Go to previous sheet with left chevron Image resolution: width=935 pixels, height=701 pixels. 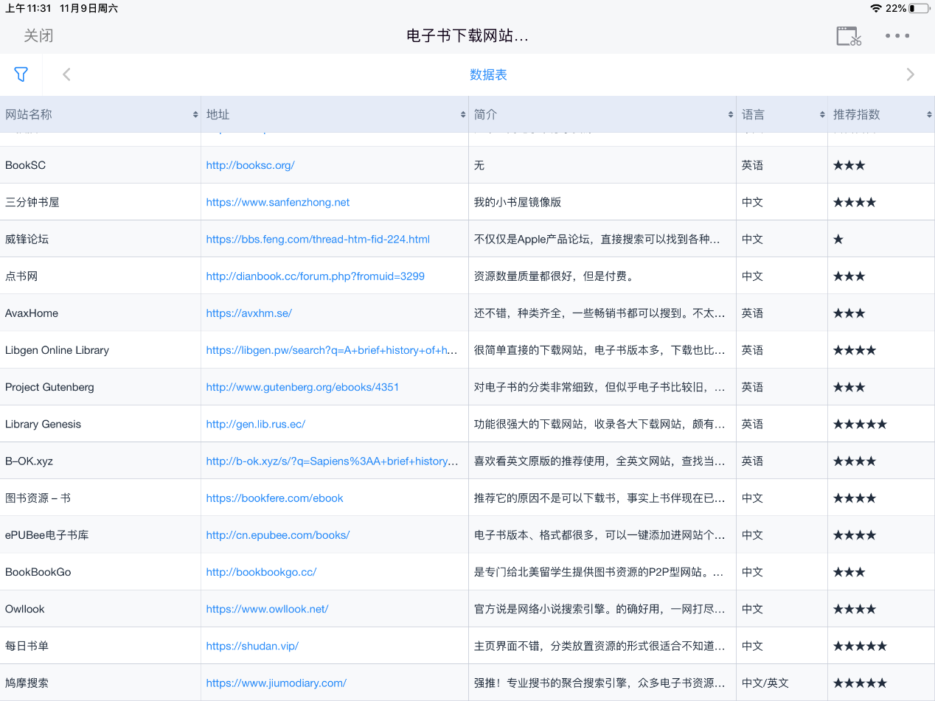click(x=66, y=74)
